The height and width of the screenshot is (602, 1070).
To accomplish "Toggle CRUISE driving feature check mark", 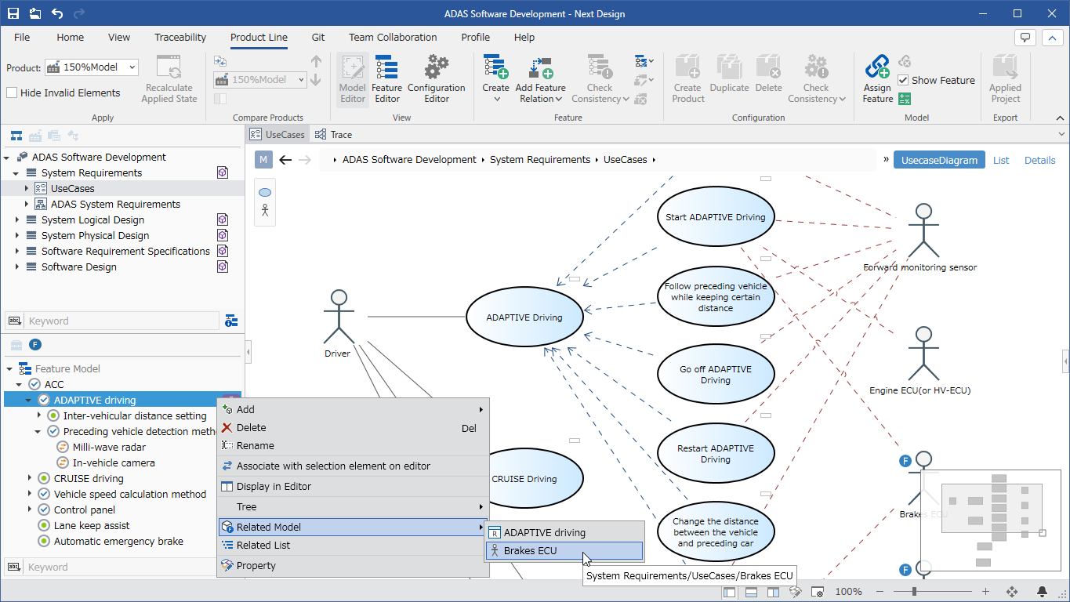I will [x=44, y=478].
